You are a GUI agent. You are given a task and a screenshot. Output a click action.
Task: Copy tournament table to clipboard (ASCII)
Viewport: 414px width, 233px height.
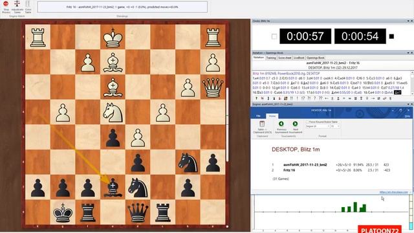pos(262,128)
